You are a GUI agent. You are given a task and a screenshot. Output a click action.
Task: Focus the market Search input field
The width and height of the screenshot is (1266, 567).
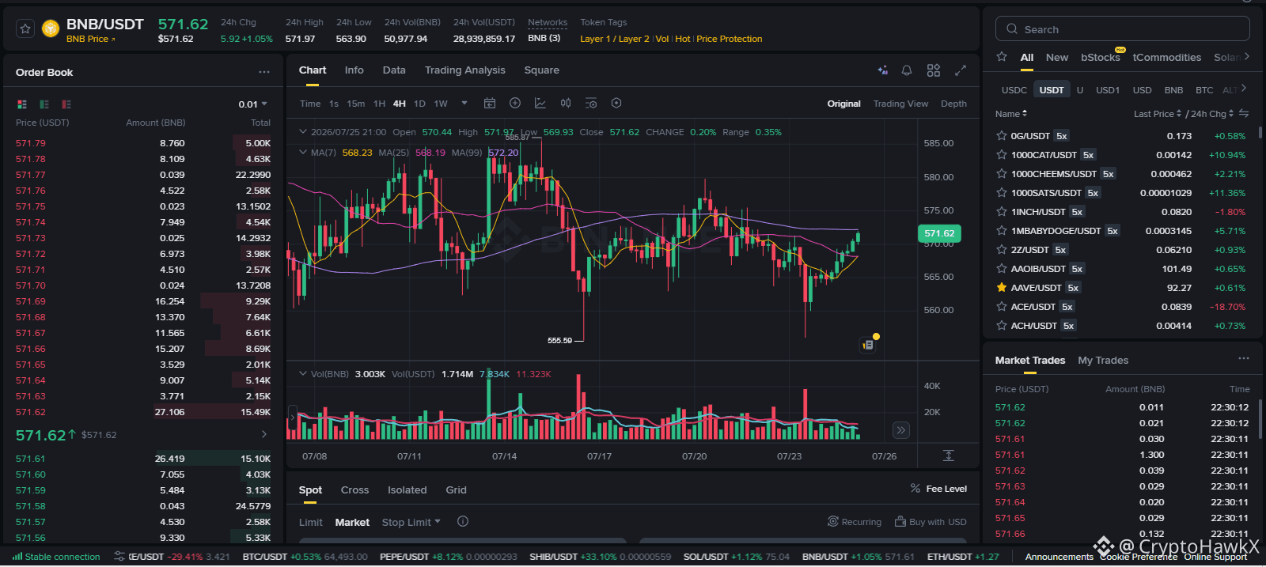point(1122,29)
